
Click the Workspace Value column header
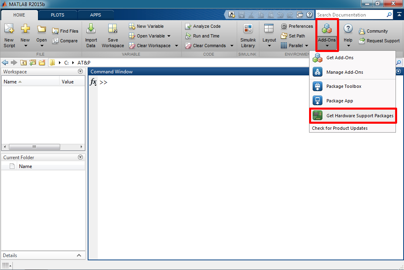[x=72, y=82]
